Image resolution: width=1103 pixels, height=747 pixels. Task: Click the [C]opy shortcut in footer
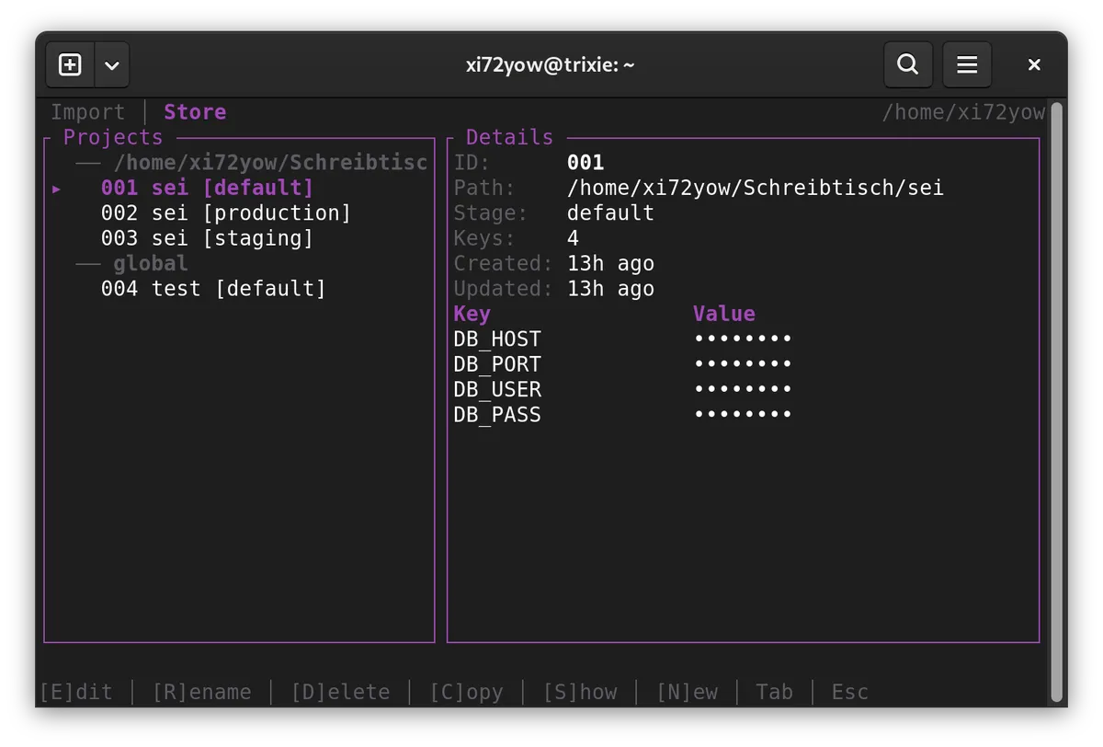click(466, 692)
